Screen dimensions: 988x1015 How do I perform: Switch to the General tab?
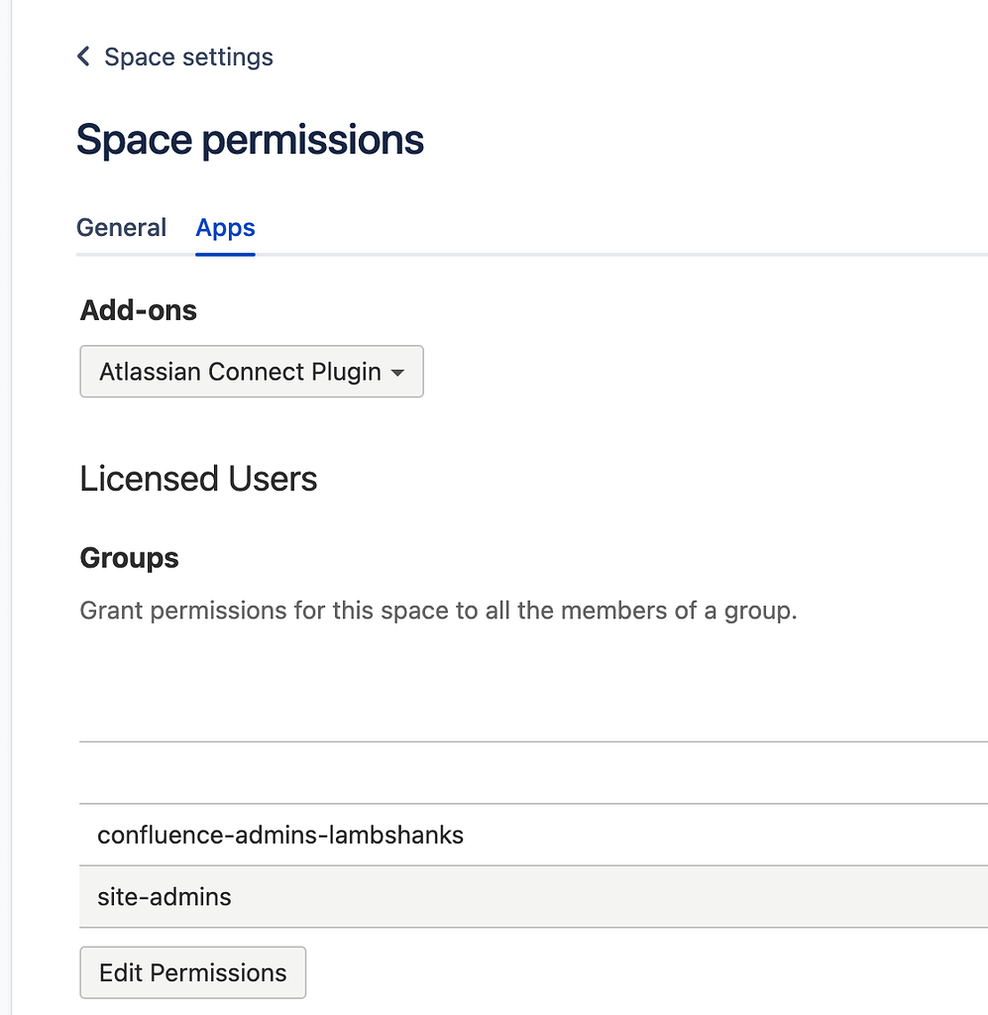click(x=121, y=228)
